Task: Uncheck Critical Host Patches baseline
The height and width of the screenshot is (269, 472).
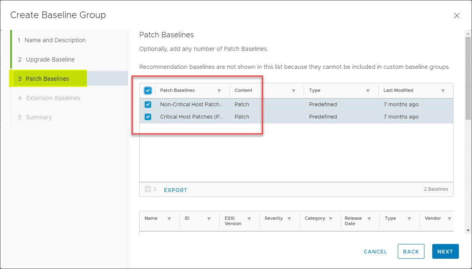Action: [x=148, y=117]
